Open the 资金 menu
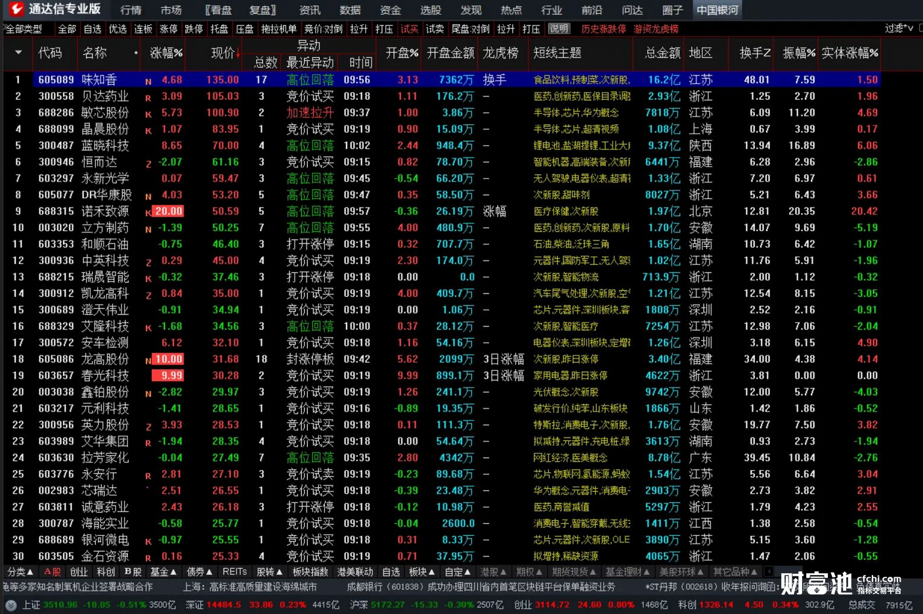This screenshot has height=614, width=923. coord(390,10)
